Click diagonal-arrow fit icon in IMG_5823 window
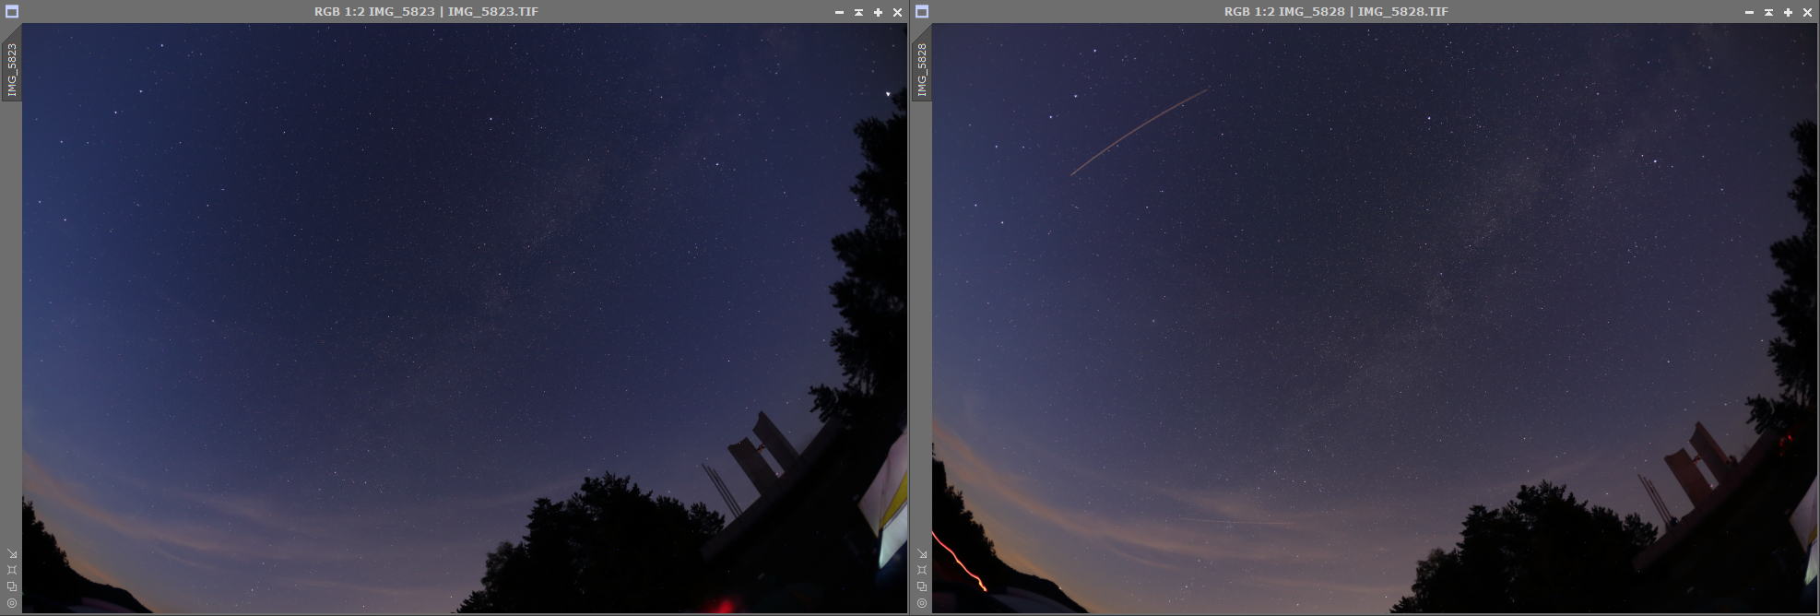Image resolution: width=1820 pixels, height=616 pixels. (12, 553)
